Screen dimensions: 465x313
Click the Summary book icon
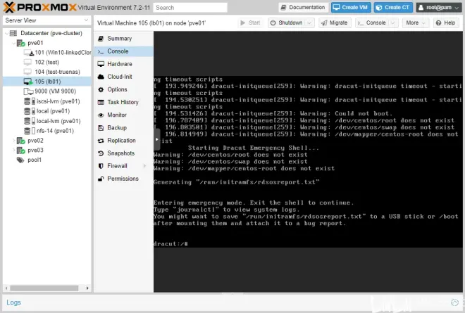click(101, 39)
